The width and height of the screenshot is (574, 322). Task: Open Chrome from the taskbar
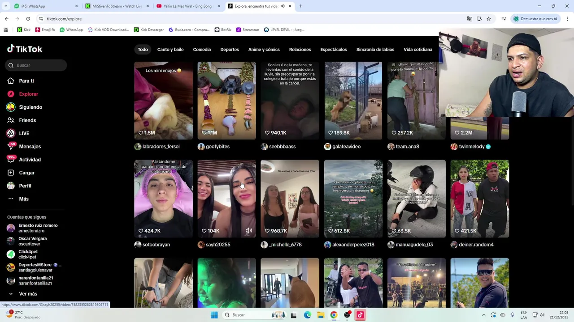coord(334,315)
